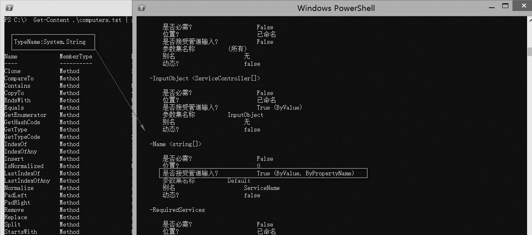The width and height of the screenshot is (532, 235).
Task: Click the highlighted True (ByValue, ByPropertyName) value
Action: click(x=305, y=173)
